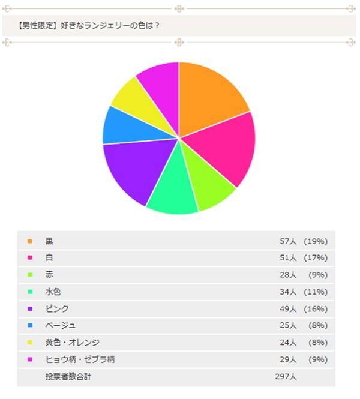This screenshot has height=399, width=360.
Task: Click the lime legend swatch beside 赤
Action: pos(29,275)
